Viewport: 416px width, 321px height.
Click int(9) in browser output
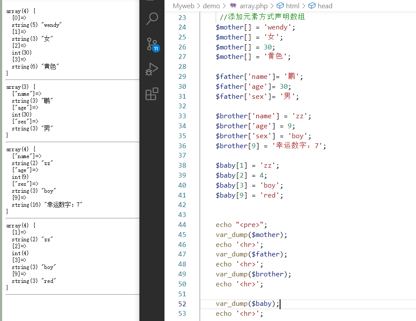tap(20, 177)
